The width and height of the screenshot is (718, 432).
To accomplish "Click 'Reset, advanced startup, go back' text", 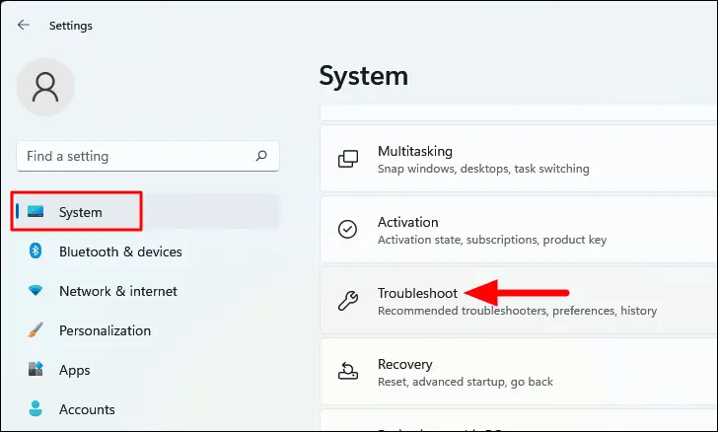I will pyautogui.click(x=466, y=382).
